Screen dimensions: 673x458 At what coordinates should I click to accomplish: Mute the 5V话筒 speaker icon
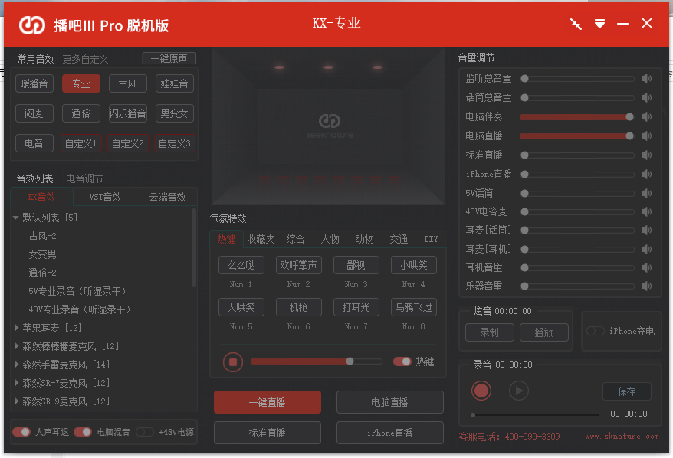pyautogui.click(x=646, y=194)
